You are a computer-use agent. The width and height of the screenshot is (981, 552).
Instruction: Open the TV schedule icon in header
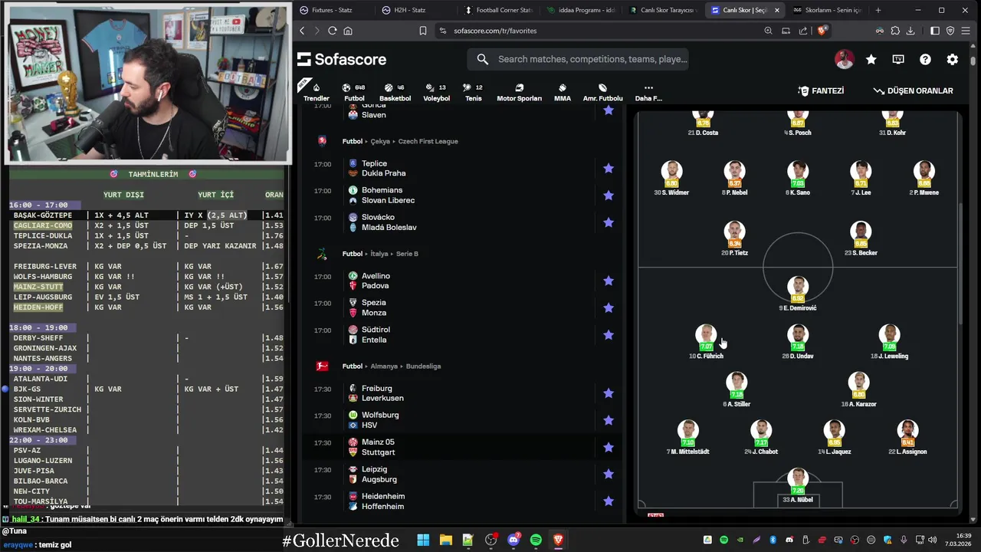click(x=898, y=59)
